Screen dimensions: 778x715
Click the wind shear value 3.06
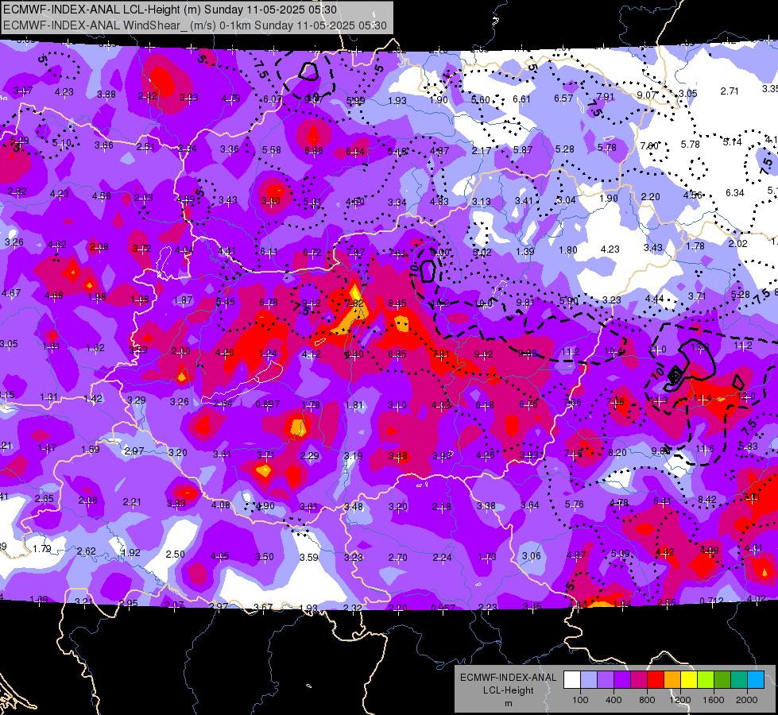click(532, 556)
